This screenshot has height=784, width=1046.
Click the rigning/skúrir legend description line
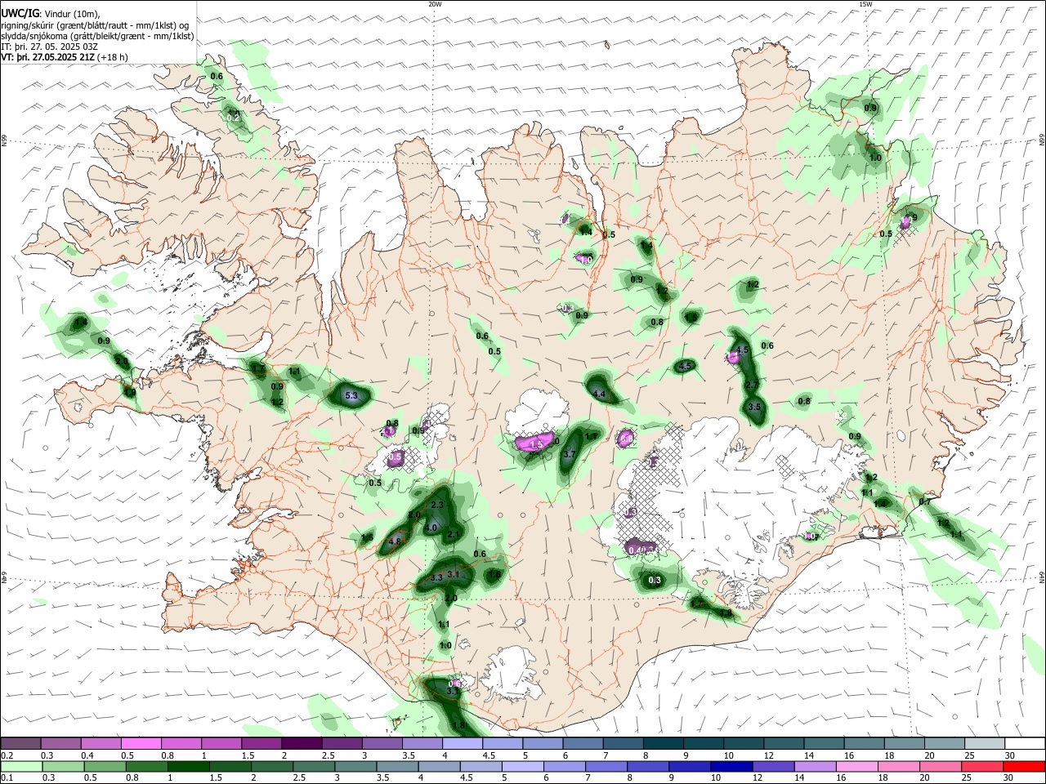[x=94, y=25]
